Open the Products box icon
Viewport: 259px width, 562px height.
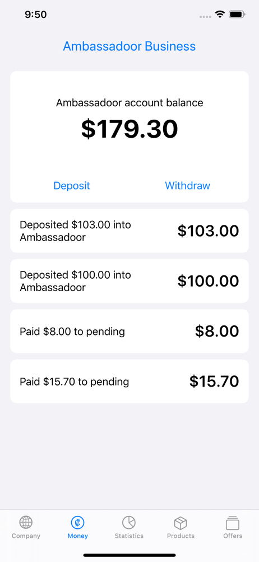[181, 523]
